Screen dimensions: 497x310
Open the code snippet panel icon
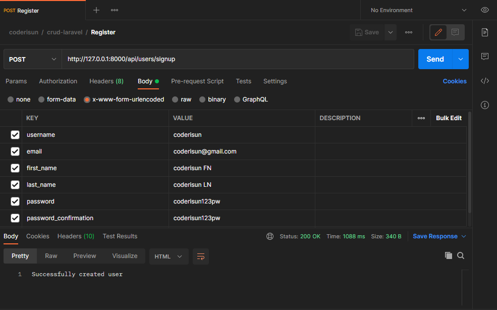485,81
